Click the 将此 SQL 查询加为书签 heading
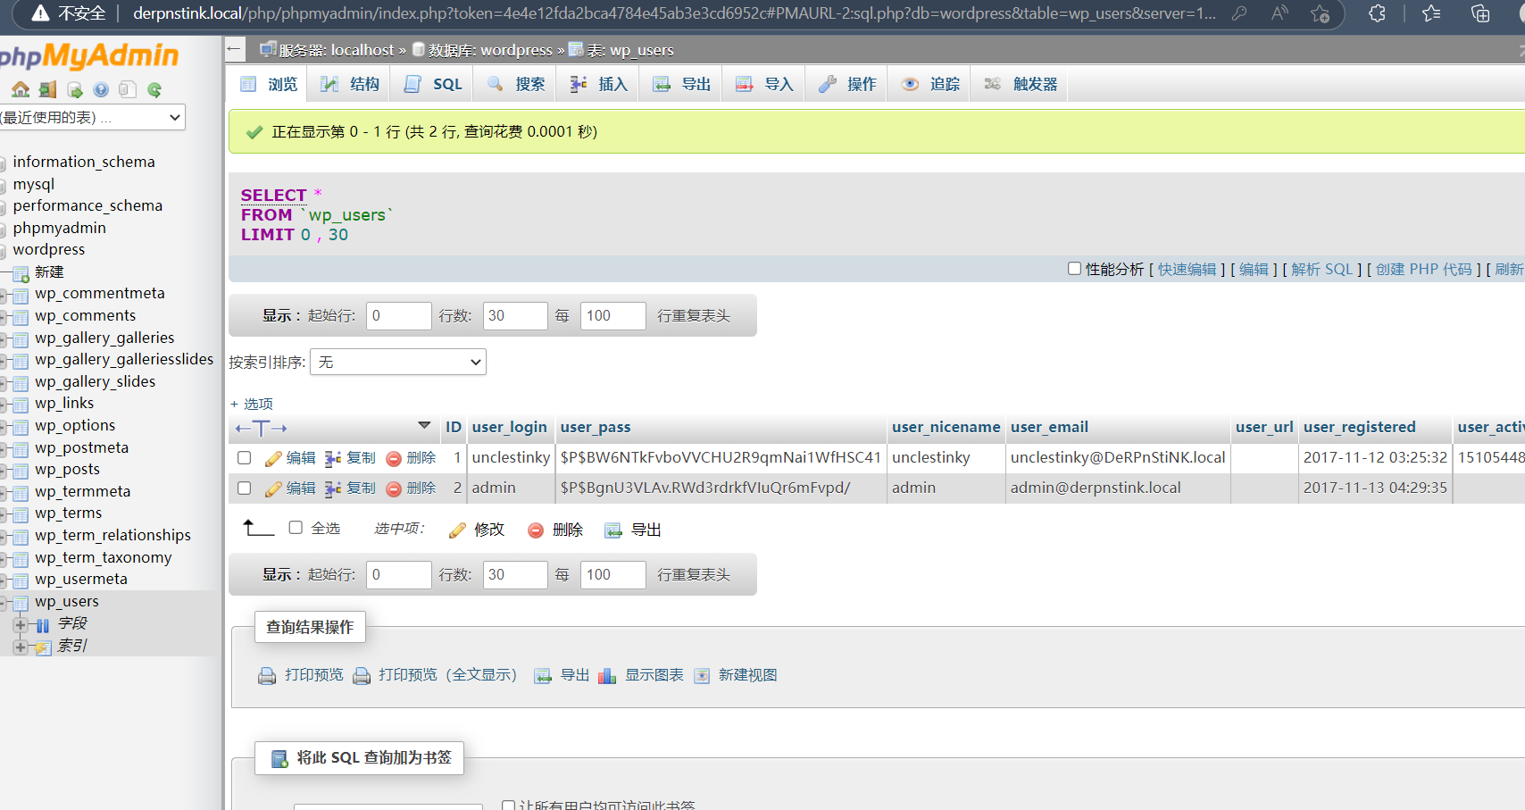Image resolution: width=1525 pixels, height=810 pixels. tap(360, 758)
